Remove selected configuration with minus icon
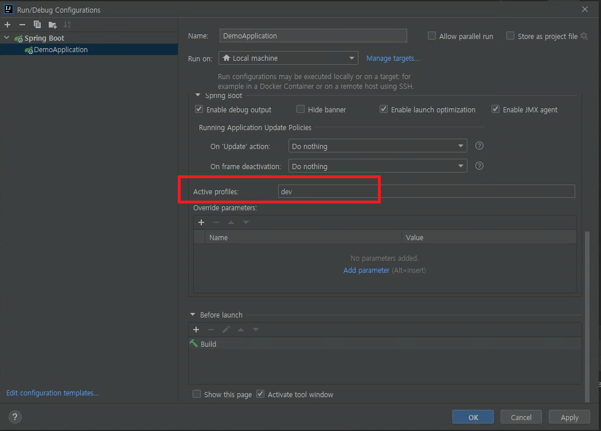 22,25
